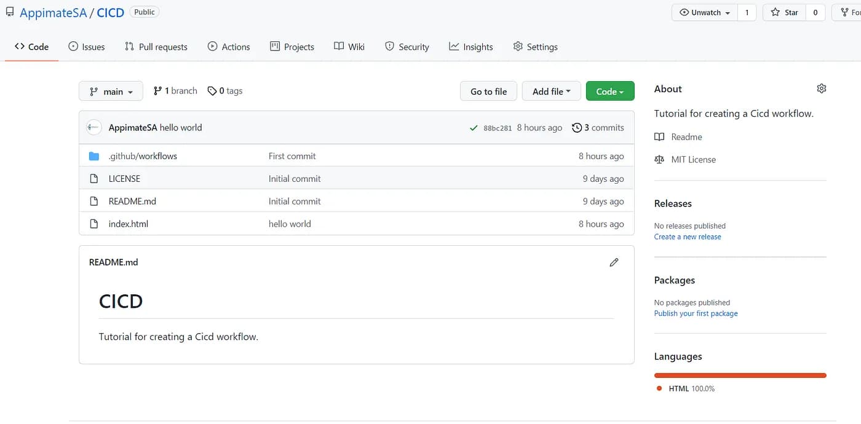Click the branch icon beside 1 branch
861x424 pixels.
(158, 91)
